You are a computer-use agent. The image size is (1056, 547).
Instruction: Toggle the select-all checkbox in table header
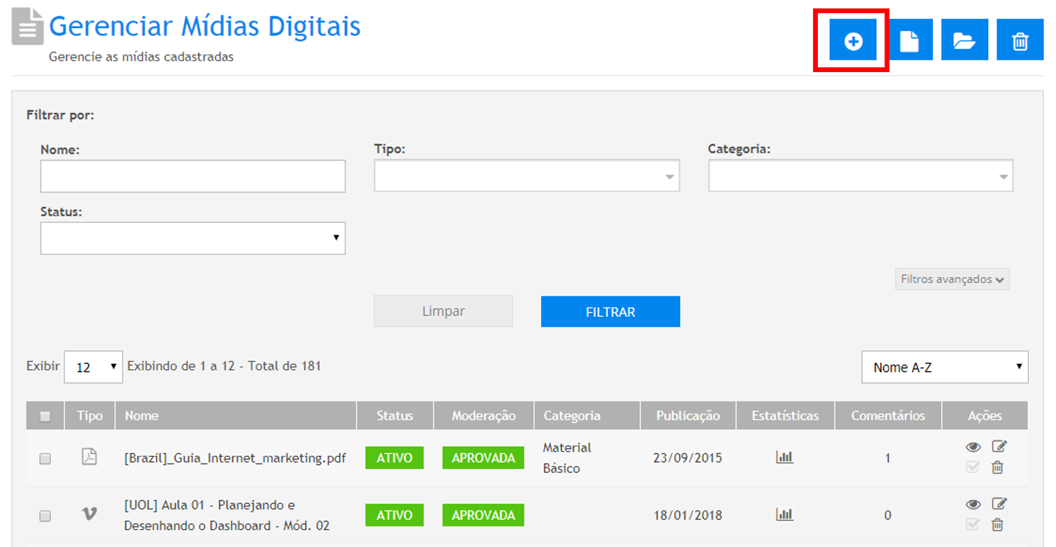point(45,416)
